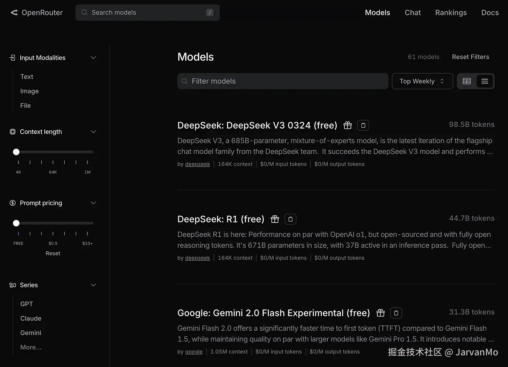Copy the Gemini 2.0 Flash Experimental ID

click(396, 313)
